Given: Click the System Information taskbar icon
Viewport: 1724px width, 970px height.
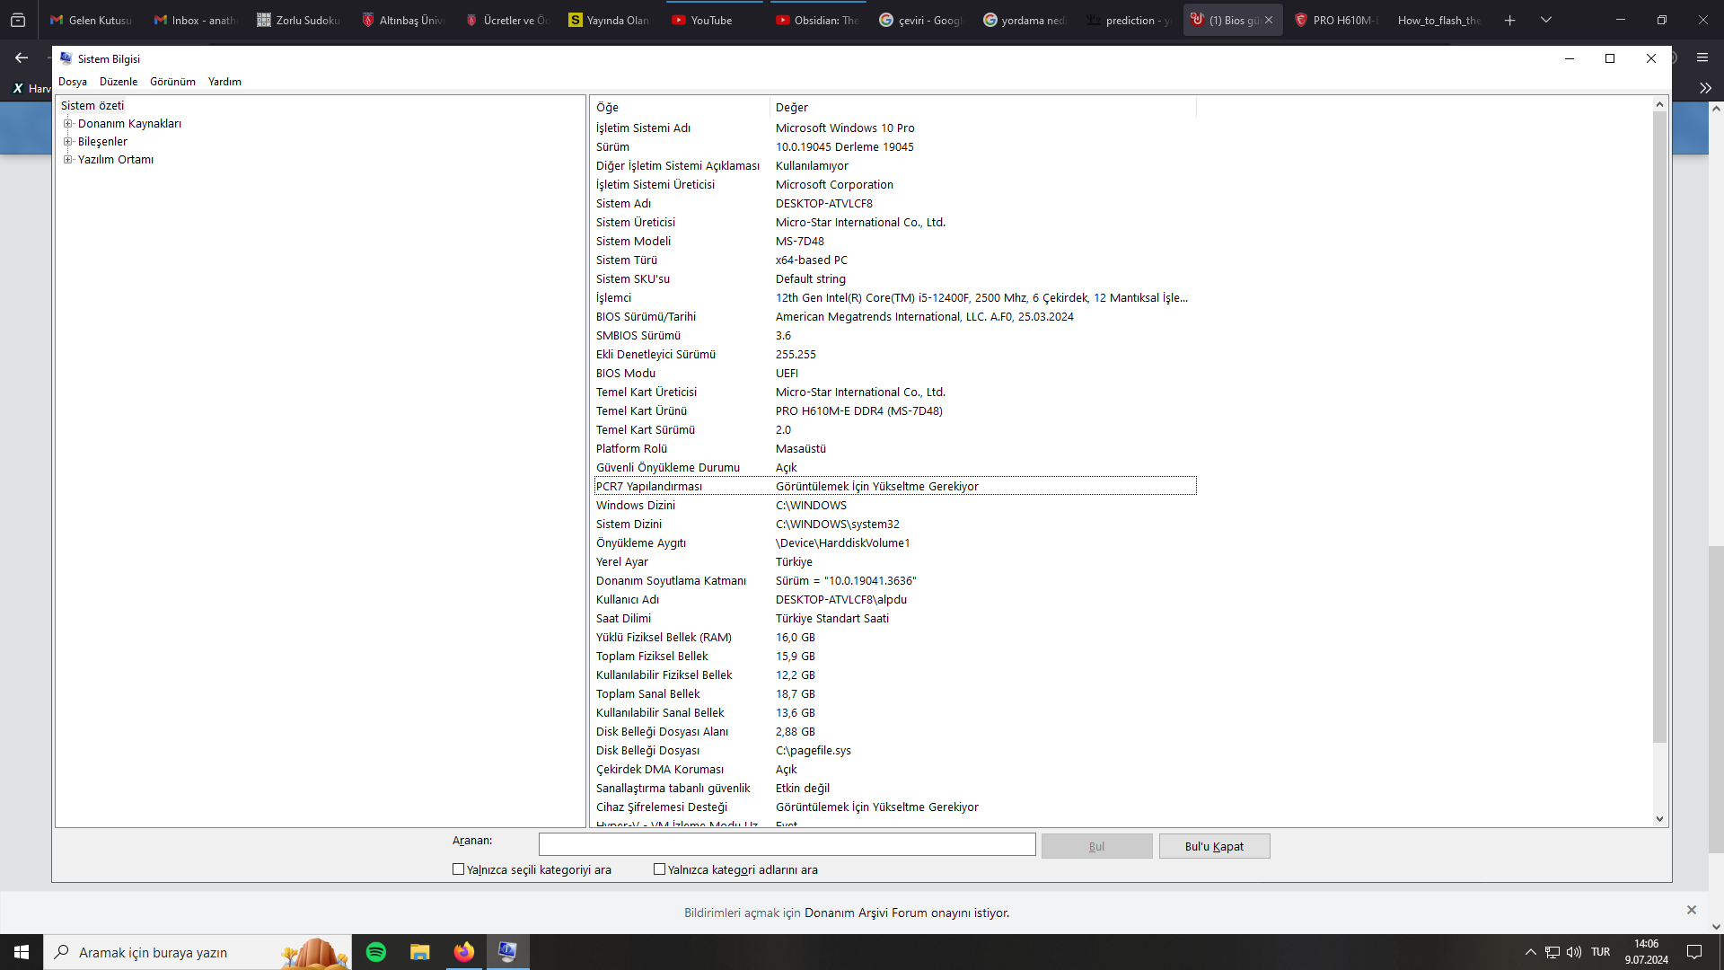Looking at the screenshot, I should [x=507, y=952].
